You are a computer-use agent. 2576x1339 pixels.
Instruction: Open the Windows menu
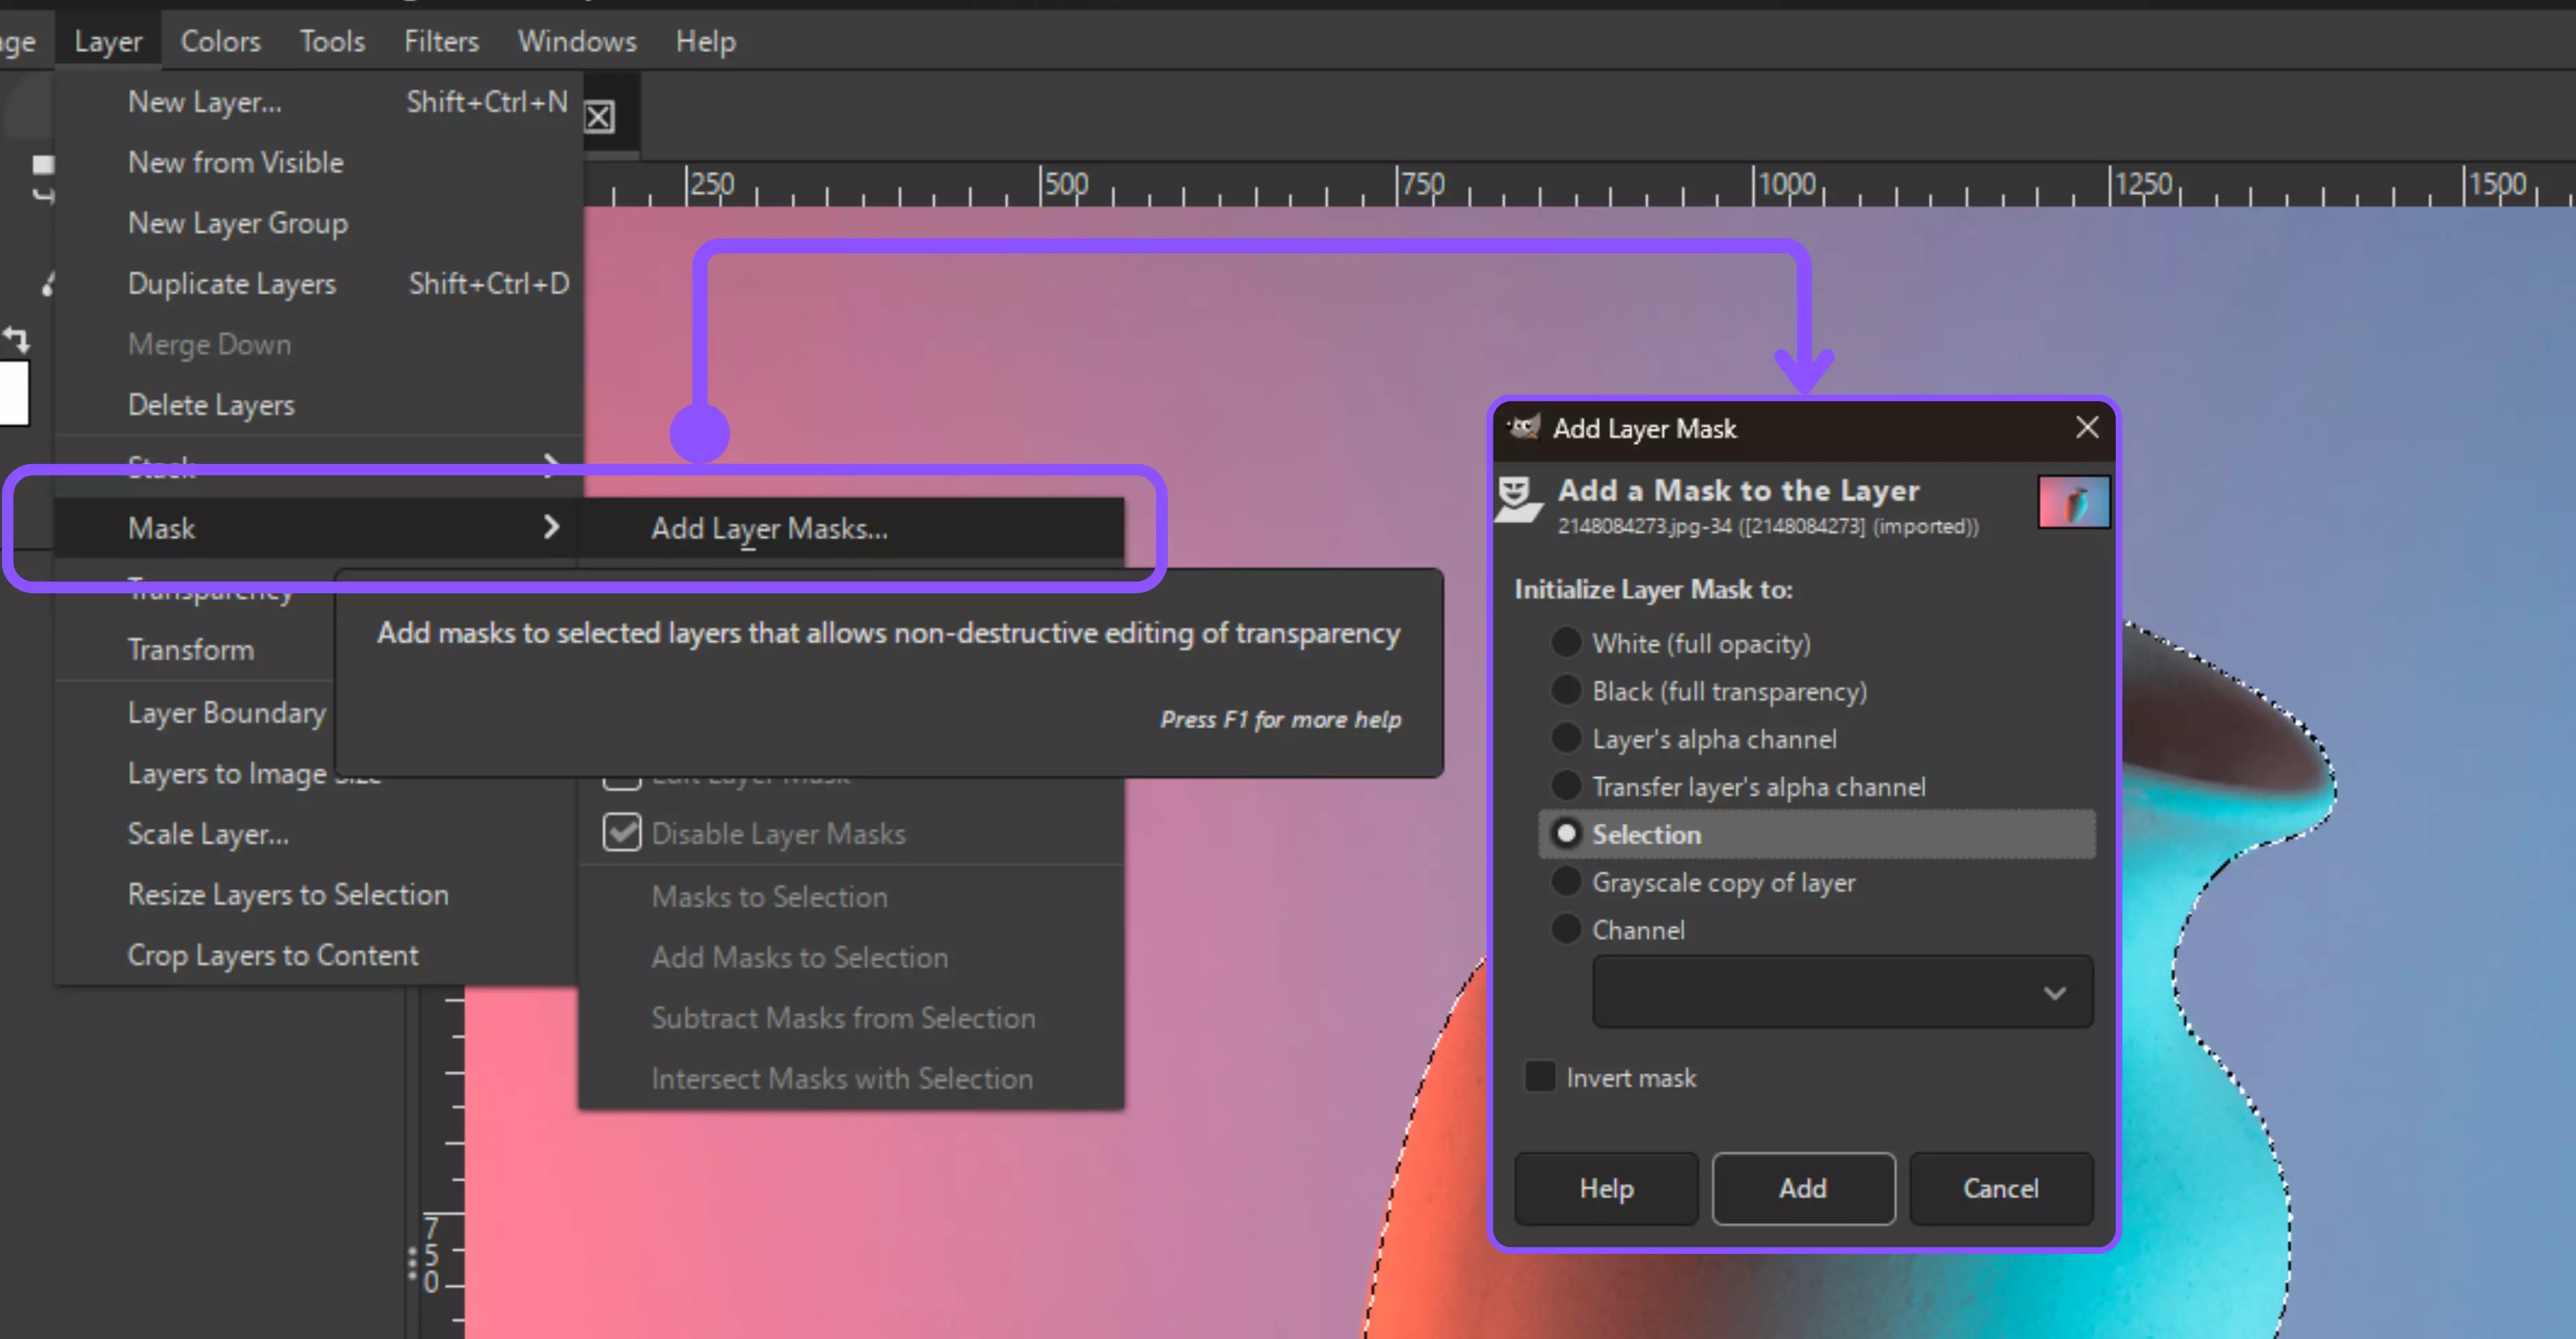[577, 41]
